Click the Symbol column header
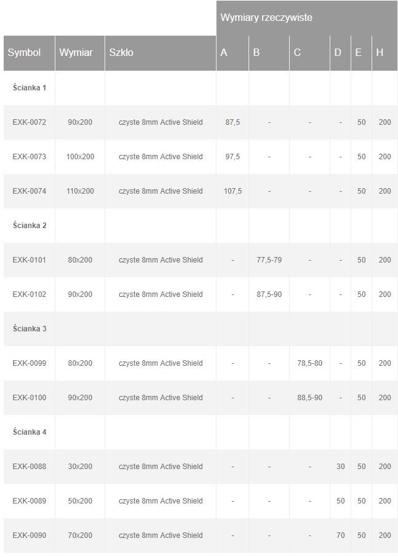398x557 pixels. point(25,53)
